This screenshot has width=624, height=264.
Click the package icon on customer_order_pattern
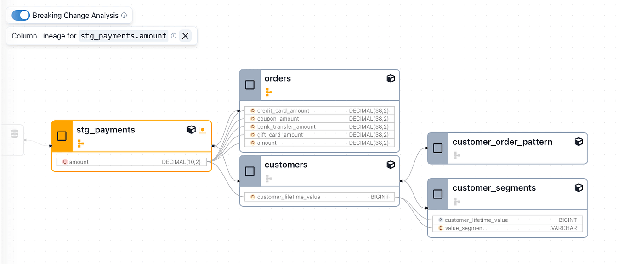click(x=579, y=142)
